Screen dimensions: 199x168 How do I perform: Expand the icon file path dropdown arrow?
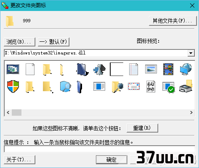pyautogui.click(x=191, y=53)
